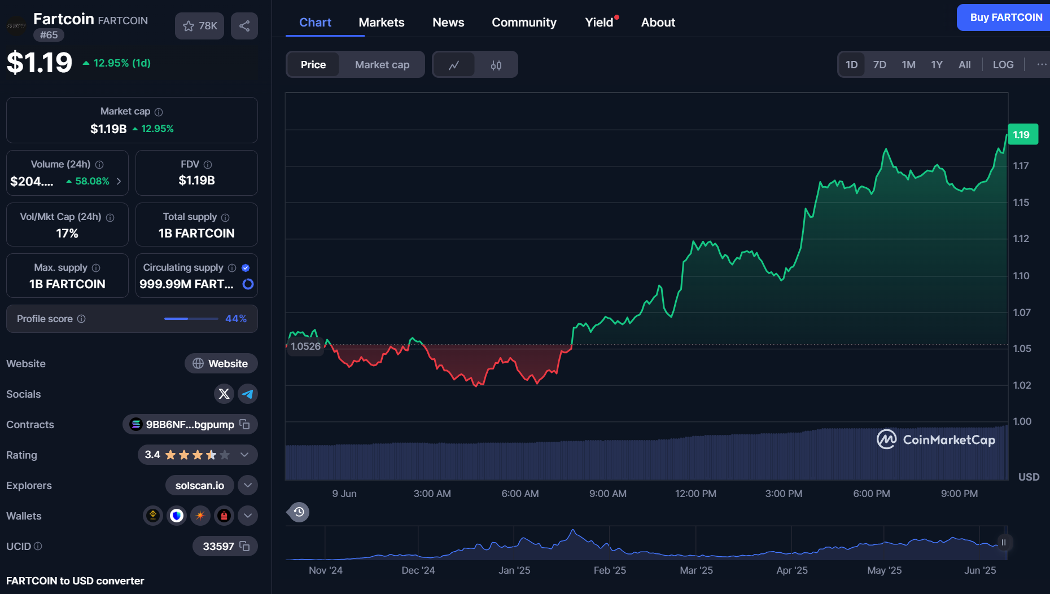Open the red lock wallet icon

tap(224, 516)
